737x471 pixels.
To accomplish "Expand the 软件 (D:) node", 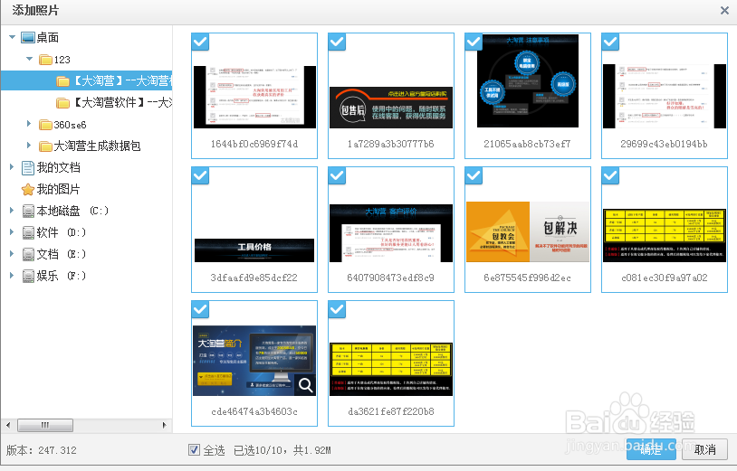I will [12, 231].
